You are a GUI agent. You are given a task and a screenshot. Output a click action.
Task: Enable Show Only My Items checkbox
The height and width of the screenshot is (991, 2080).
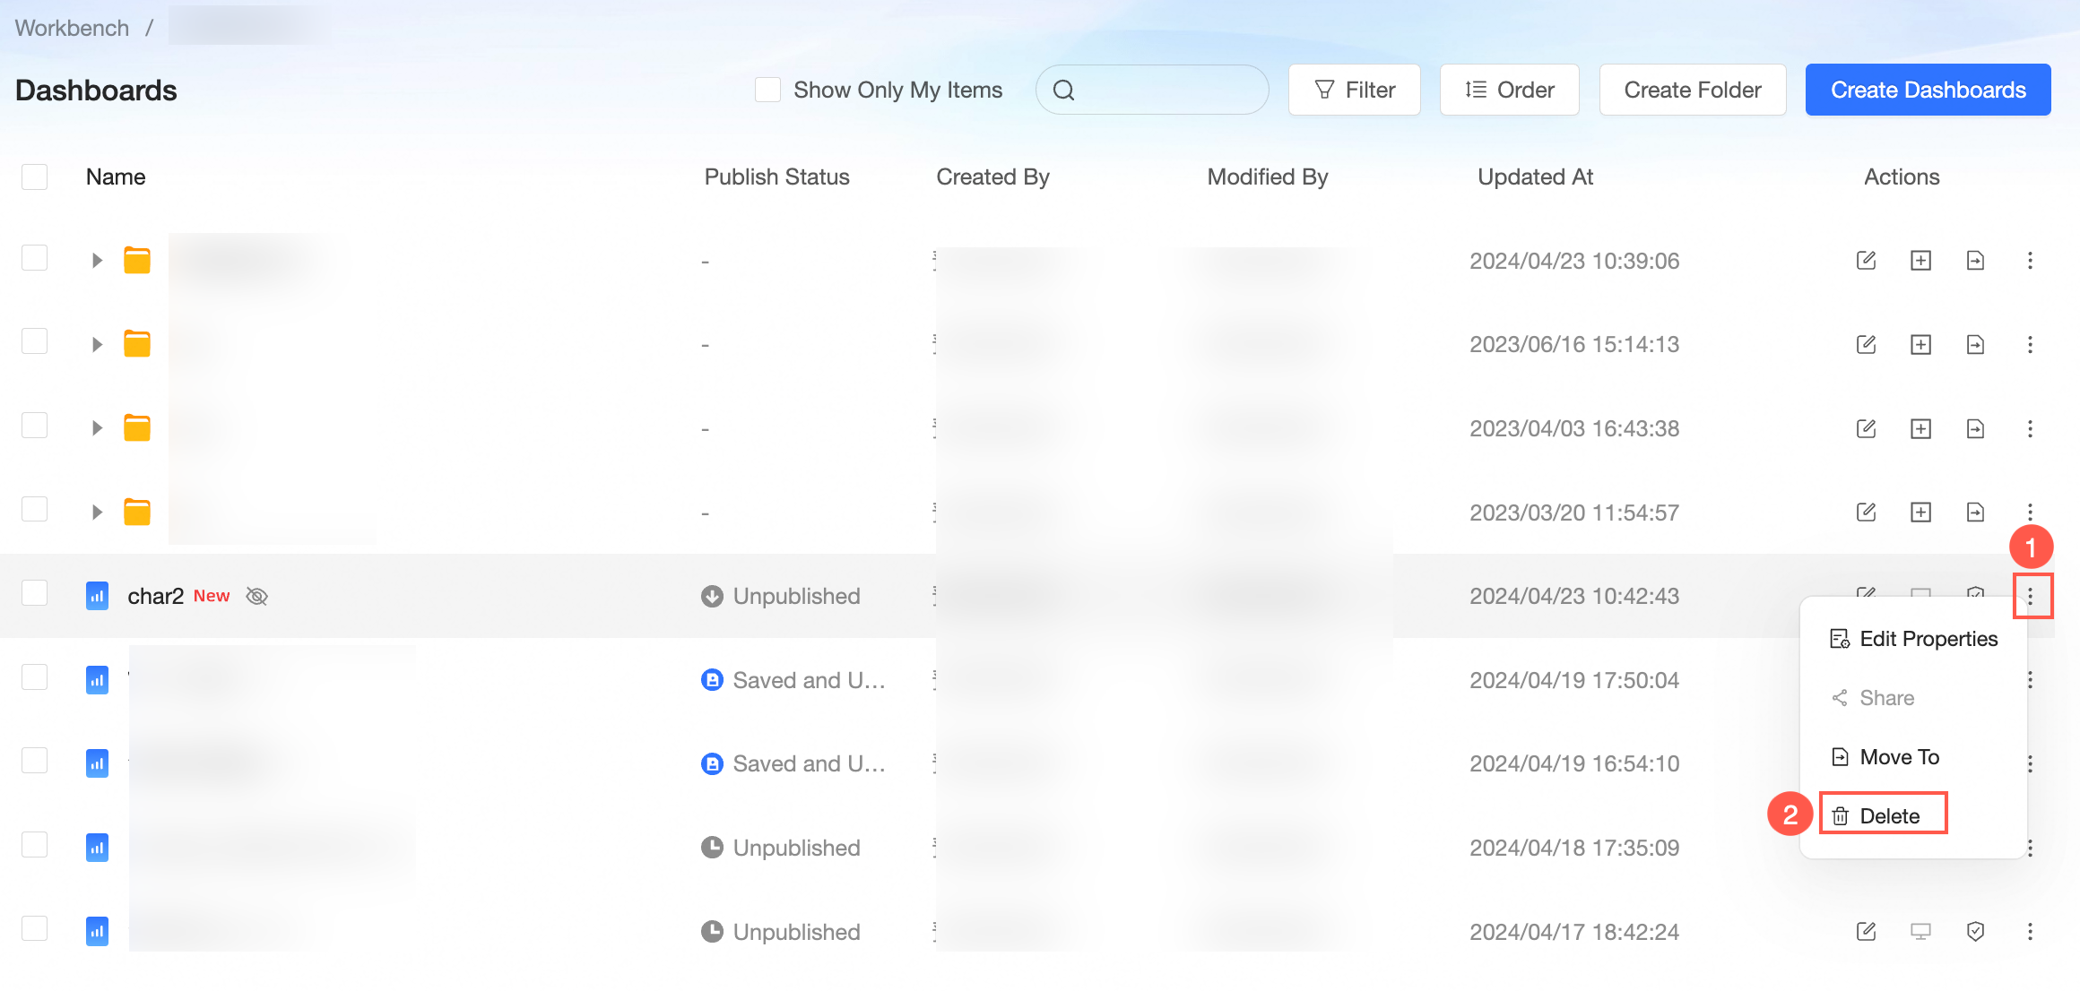767,90
